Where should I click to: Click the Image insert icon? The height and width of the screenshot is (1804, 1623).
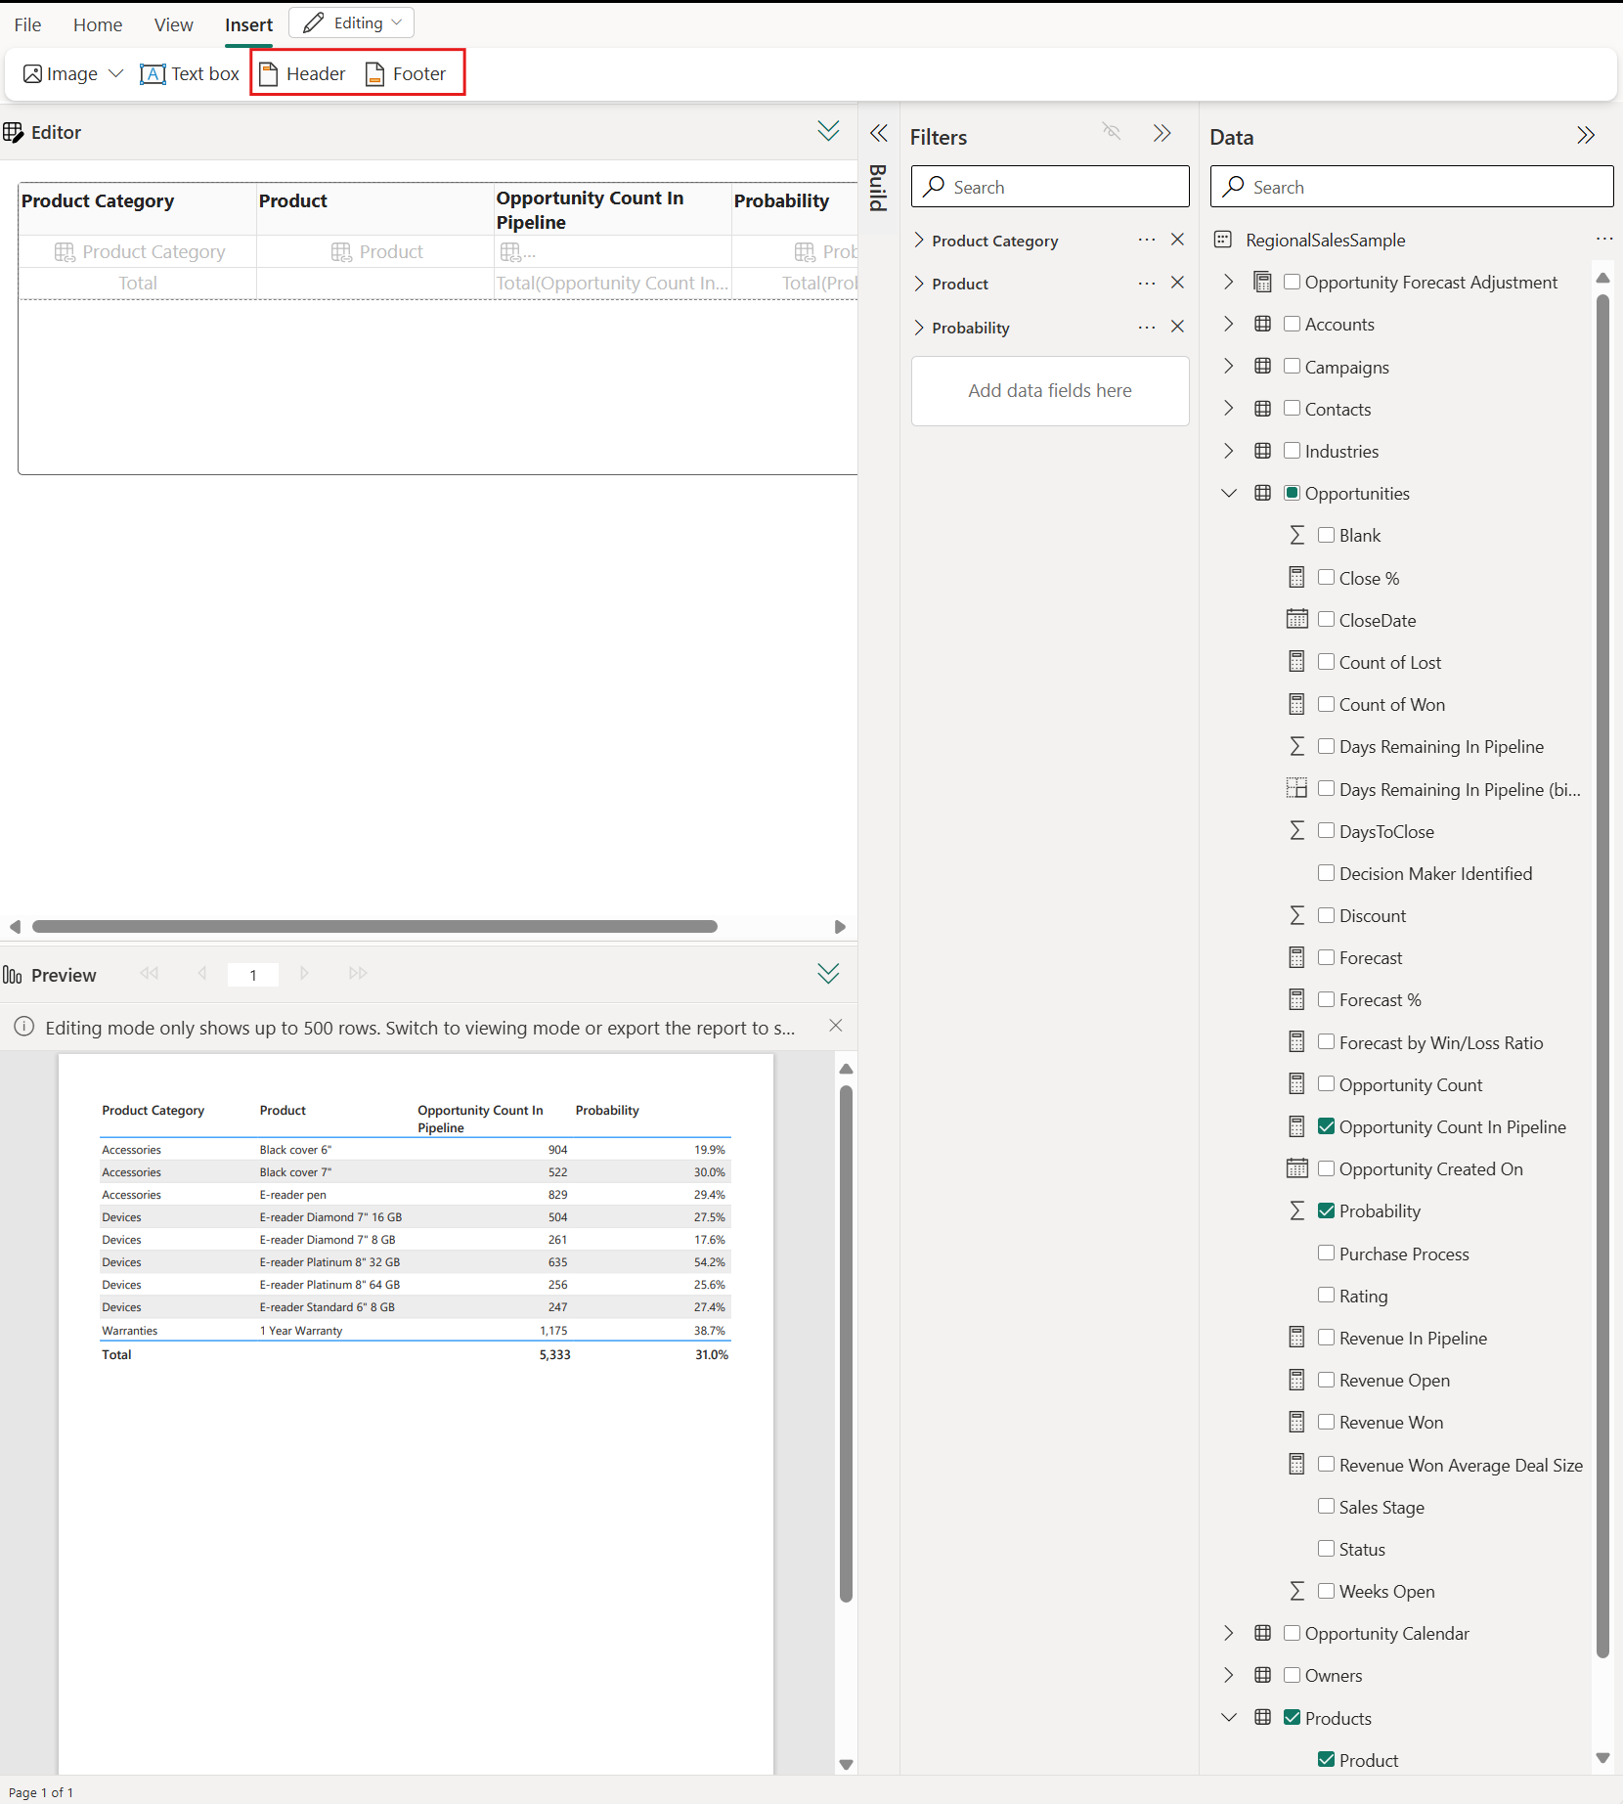tap(33, 74)
